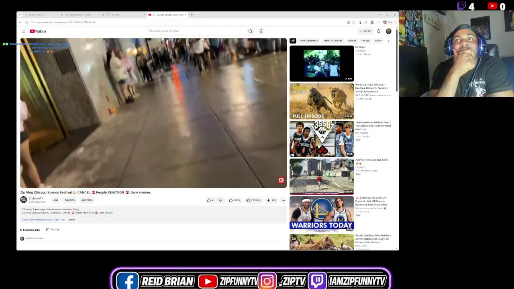Open 'Team Loaded Vs Wildcats Select' title
Image resolution: width=514 pixels, height=289 pixels.
pyautogui.click(x=373, y=126)
